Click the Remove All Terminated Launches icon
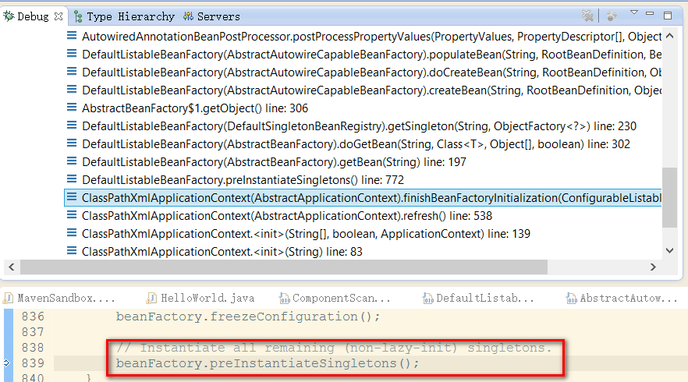688x382 pixels. tap(587, 16)
